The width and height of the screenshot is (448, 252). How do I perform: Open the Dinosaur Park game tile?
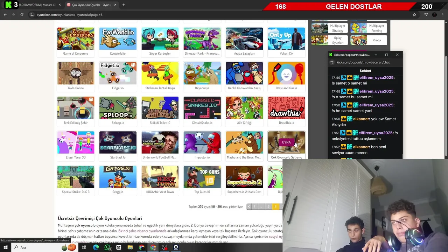[202, 39]
